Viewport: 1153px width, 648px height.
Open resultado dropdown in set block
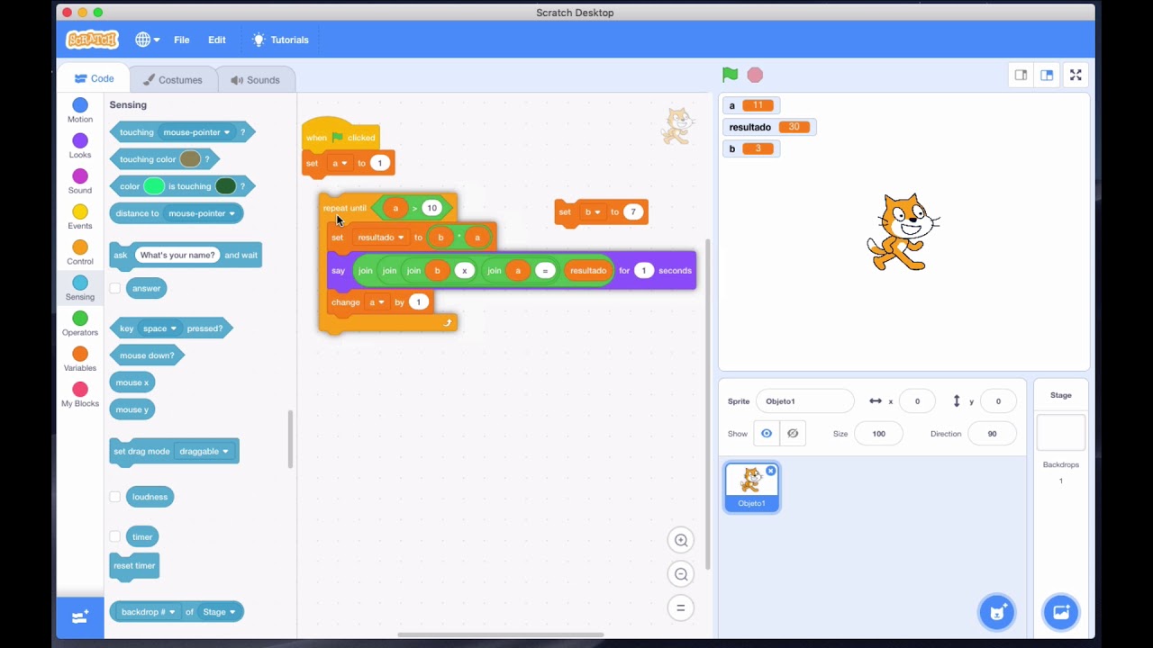pos(381,238)
